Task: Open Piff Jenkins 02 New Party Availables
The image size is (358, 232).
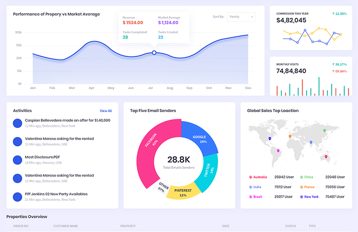Action: pyautogui.click(x=56, y=194)
